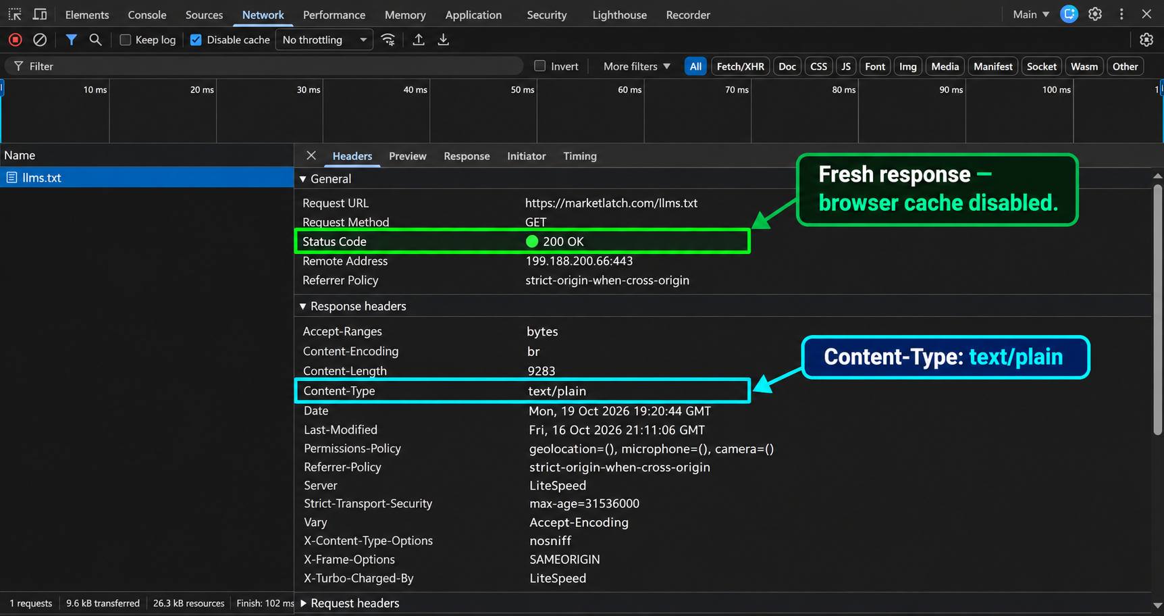Enable the Keep log checkbox

click(125, 40)
